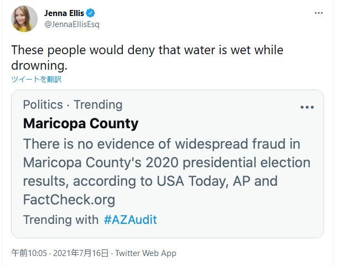The width and height of the screenshot is (344, 266).
Task: Click the blue verified badge icon
Action: (x=91, y=13)
